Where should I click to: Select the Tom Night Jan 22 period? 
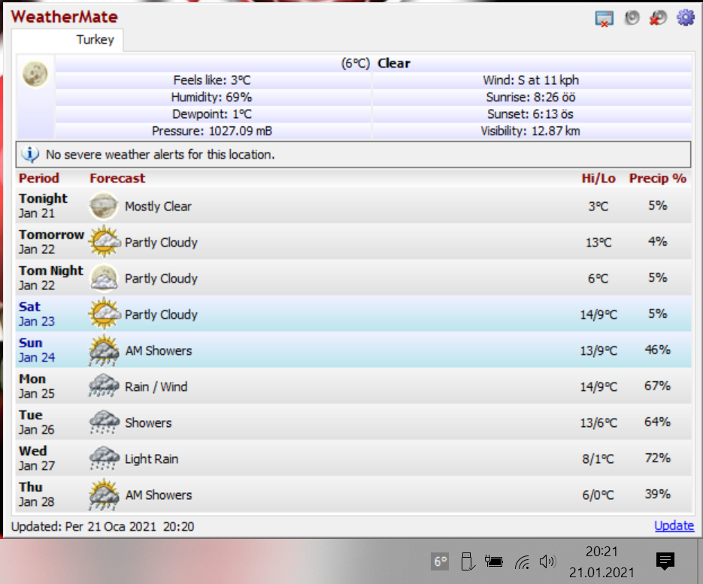coord(50,278)
